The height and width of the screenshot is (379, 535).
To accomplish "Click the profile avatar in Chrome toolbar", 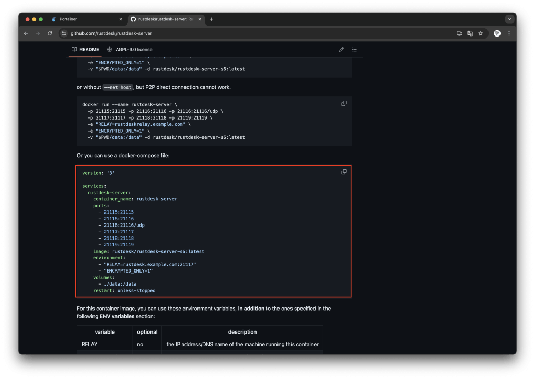I will (x=497, y=33).
